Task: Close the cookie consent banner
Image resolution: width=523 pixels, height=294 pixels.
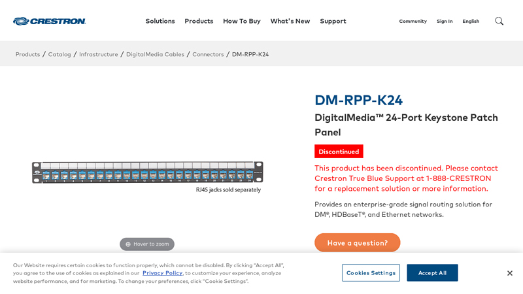Action: click(510, 273)
